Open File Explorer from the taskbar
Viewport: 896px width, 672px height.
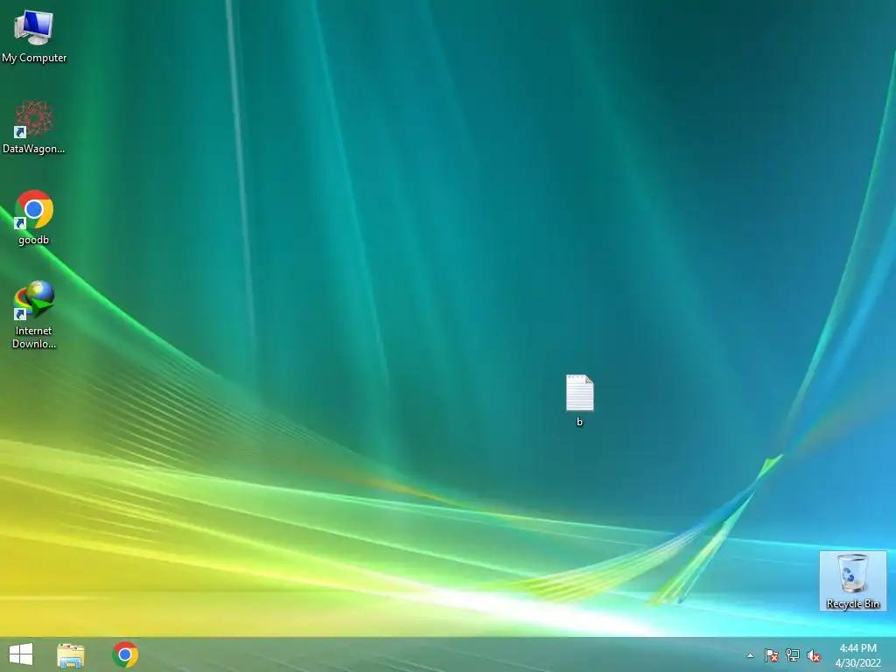point(71,654)
